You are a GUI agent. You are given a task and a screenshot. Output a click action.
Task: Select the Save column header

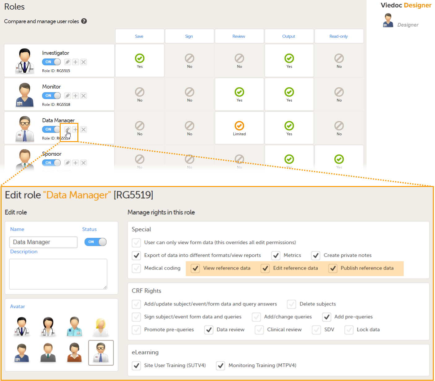[139, 36]
